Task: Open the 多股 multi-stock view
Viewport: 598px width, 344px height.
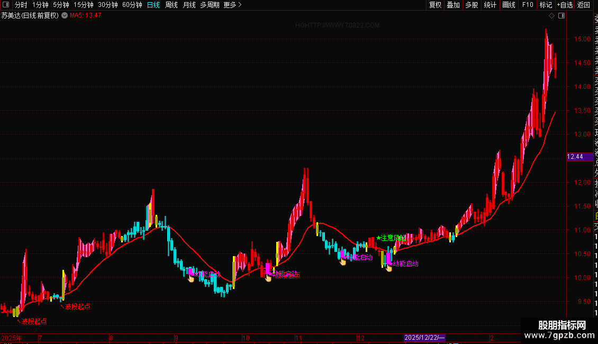Action: pyautogui.click(x=472, y=5)
